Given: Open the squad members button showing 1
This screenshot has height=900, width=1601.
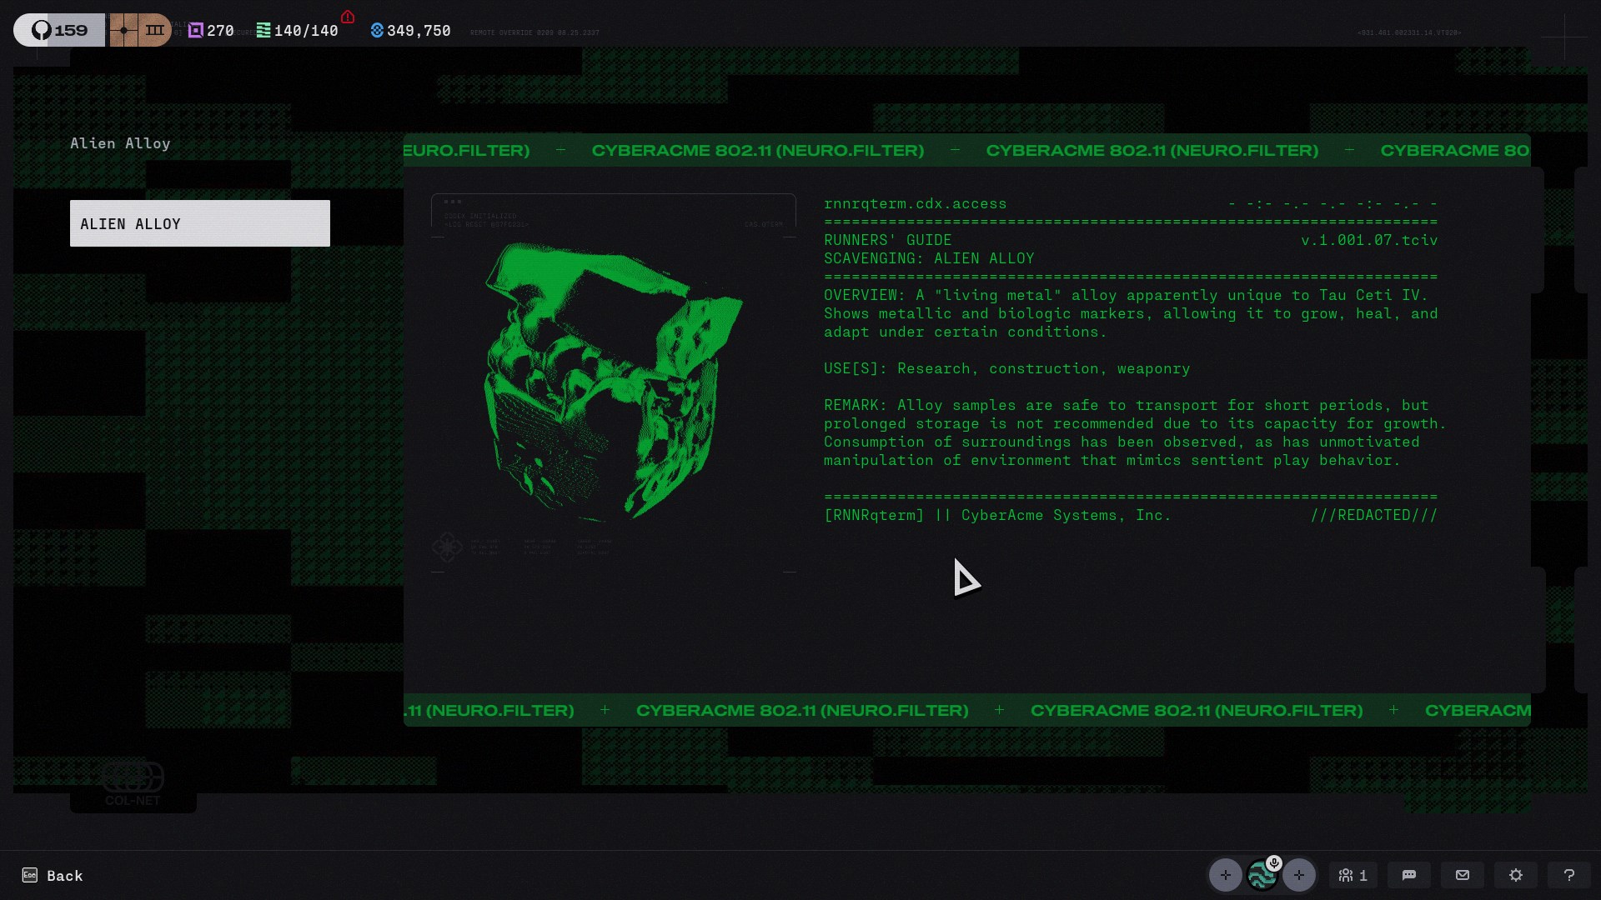Looking at the screenshot, I should pos(1353,875).
